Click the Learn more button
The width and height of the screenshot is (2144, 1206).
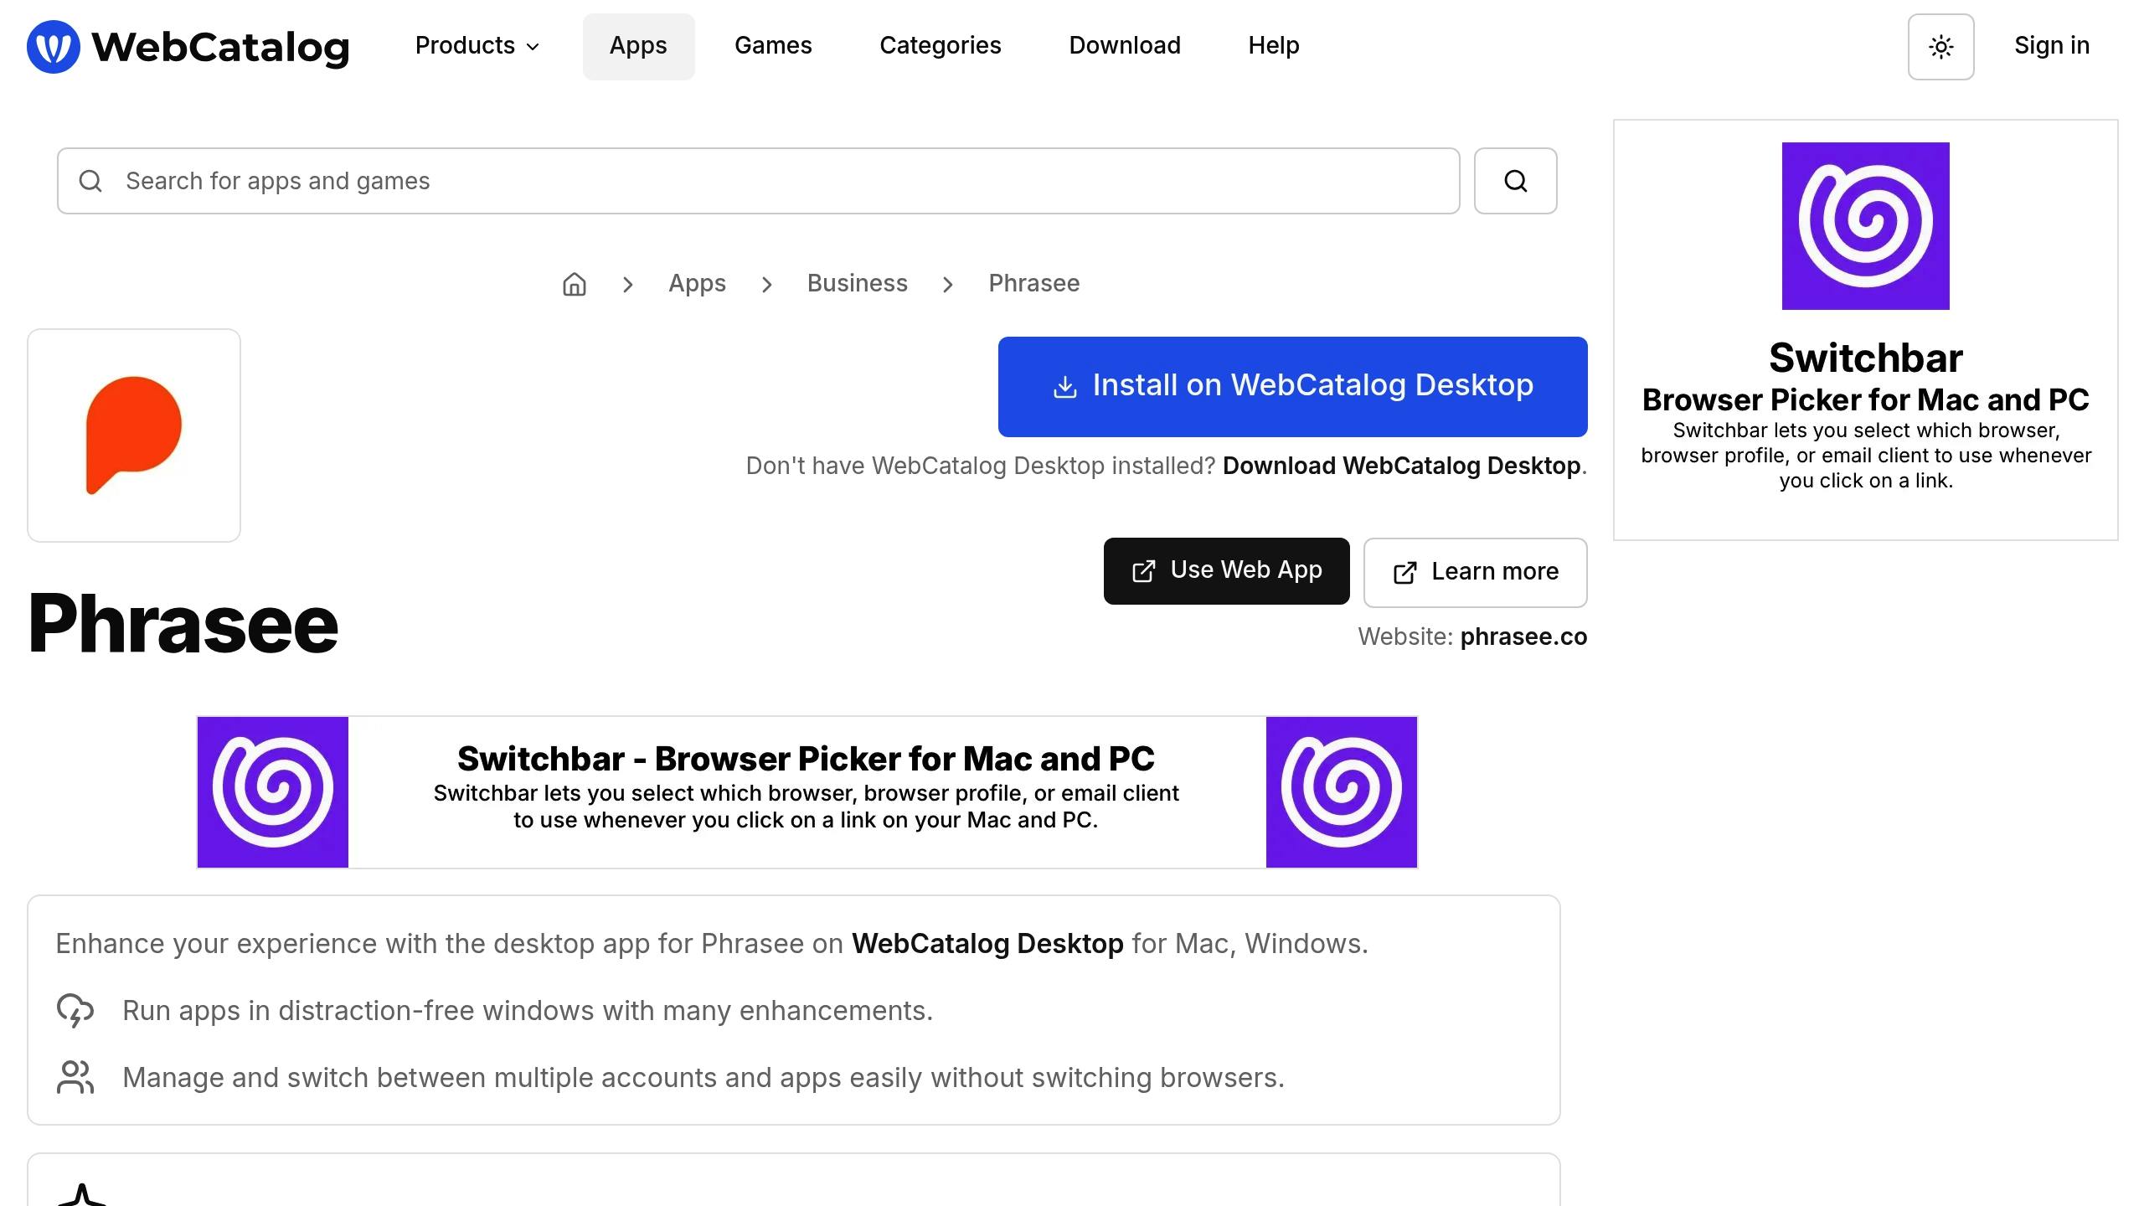[1475, 573]
